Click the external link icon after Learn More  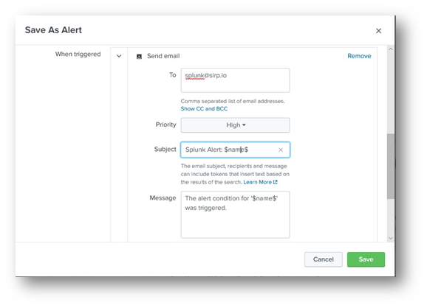276,182
